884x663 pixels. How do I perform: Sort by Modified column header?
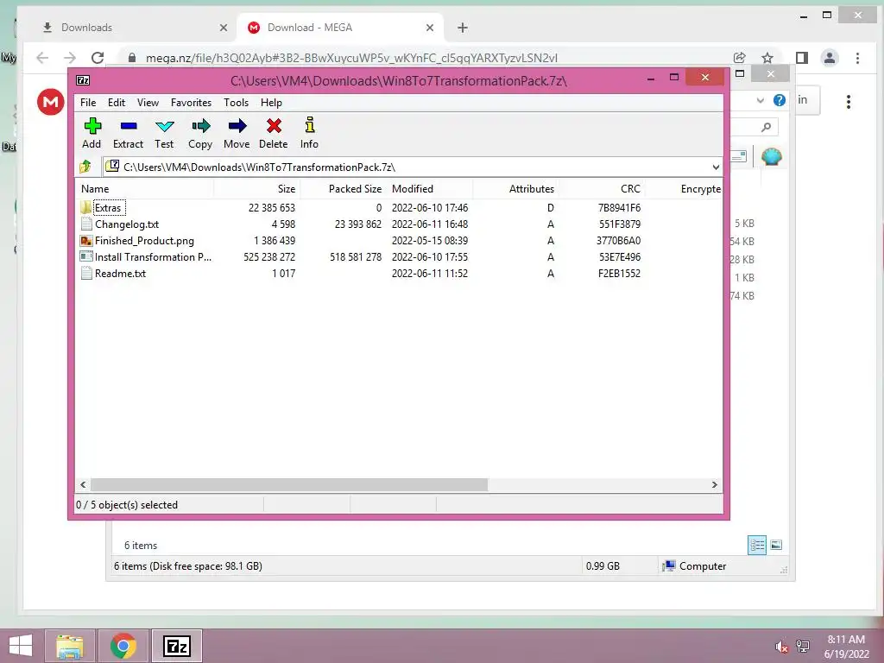430,189
